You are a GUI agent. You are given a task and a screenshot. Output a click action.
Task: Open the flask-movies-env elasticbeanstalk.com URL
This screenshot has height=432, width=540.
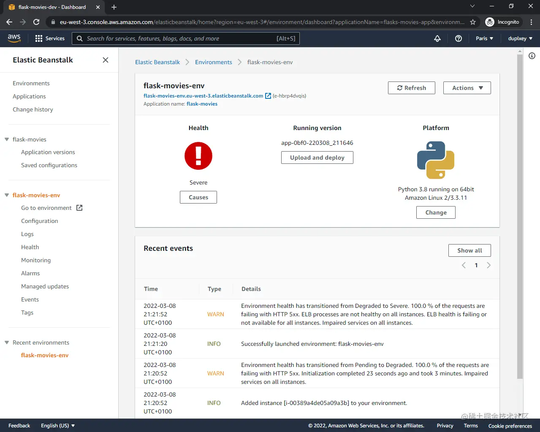click(x=204, y=96)
